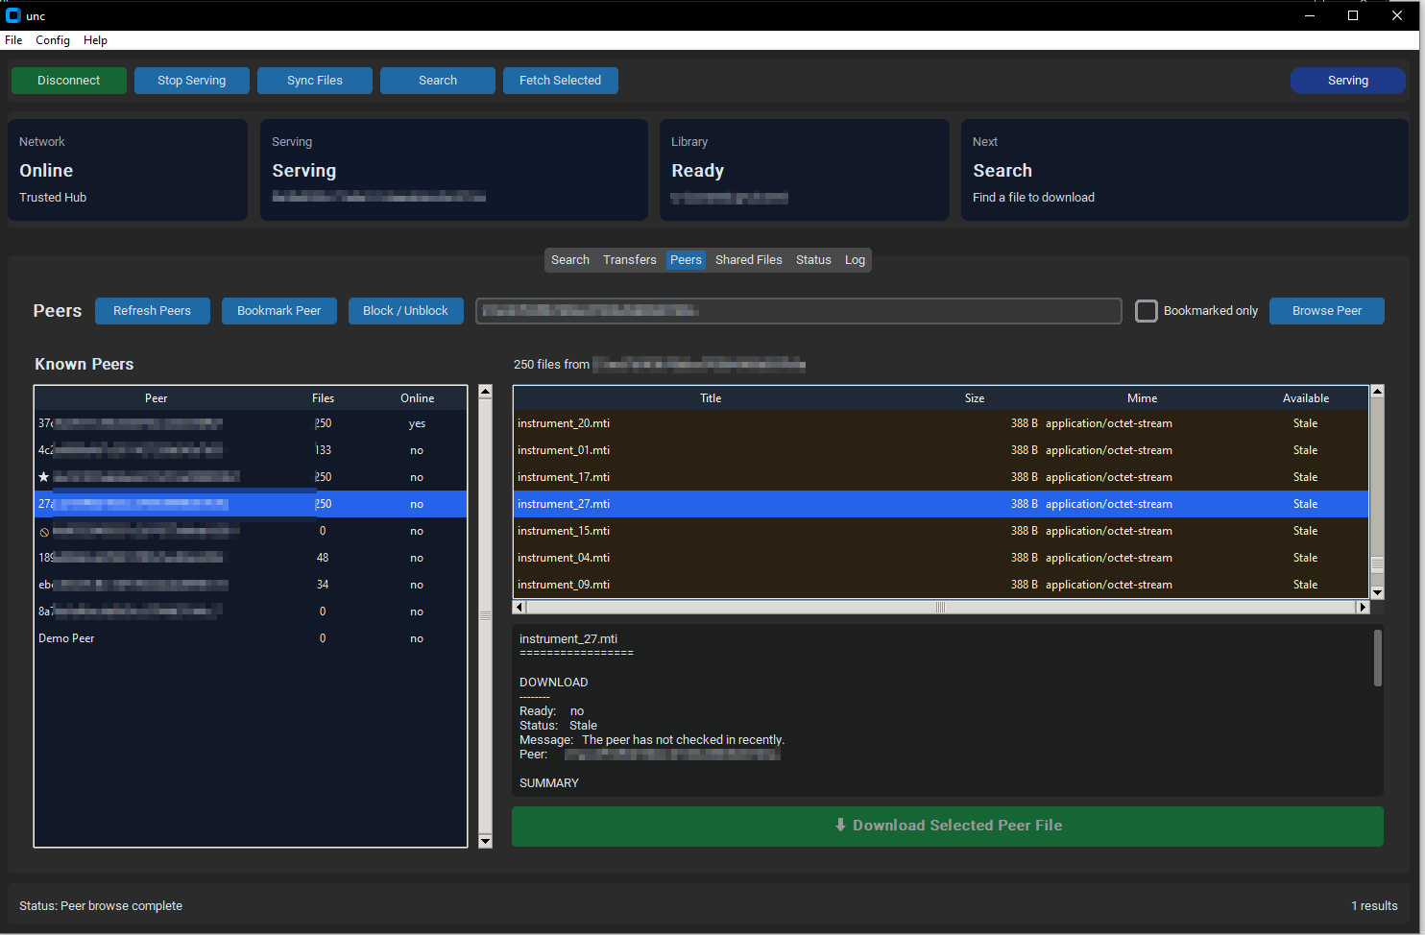Click the file list scroll down arrow
Image resolution: width=1425 pixels, height=935 pixels.
[1377, 592]
